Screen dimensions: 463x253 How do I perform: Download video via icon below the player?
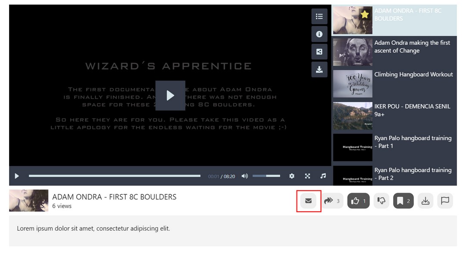(425, 201)
